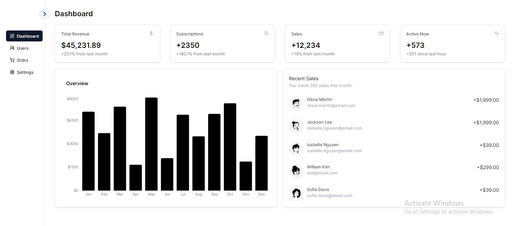
Task: Click the +573 active now value
Action: [x=415, y=45]
